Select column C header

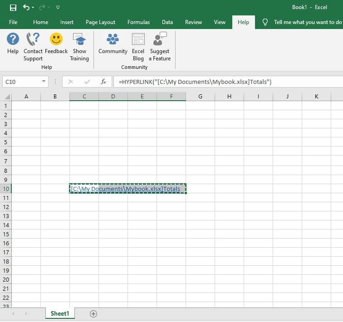tap(84, 97)
